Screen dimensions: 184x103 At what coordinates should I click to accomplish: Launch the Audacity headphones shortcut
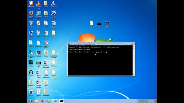[31, 73]
